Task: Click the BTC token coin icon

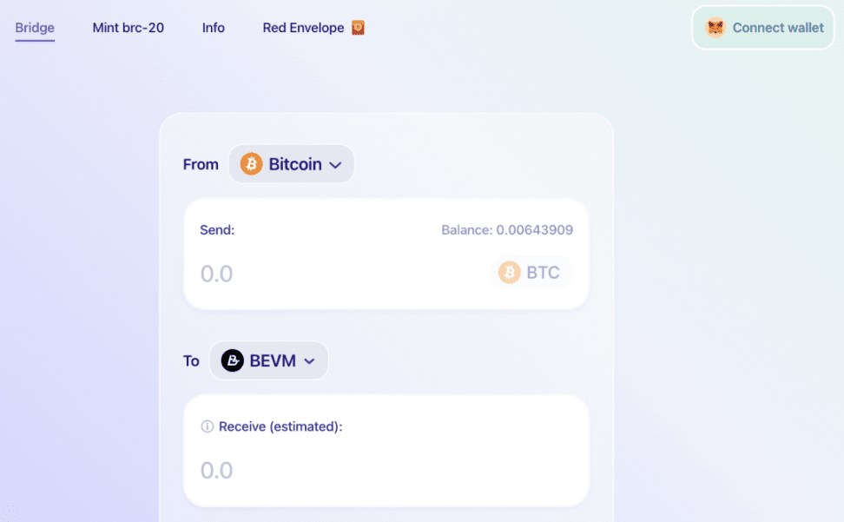Action: click(510, 273)
